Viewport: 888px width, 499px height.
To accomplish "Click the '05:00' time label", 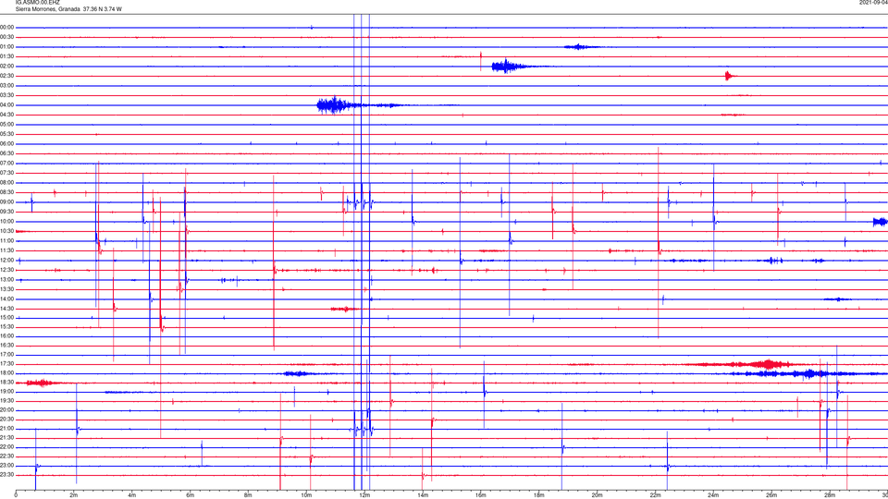I will (x=7, y=124).
